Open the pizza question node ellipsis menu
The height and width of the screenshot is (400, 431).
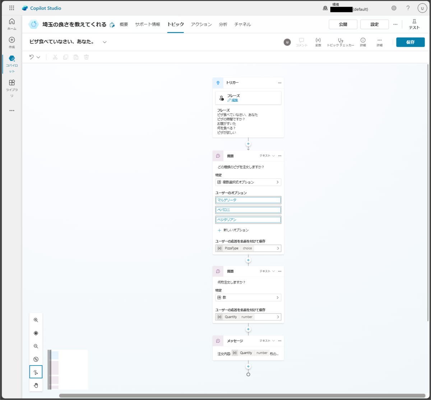[x=280, y=156]
